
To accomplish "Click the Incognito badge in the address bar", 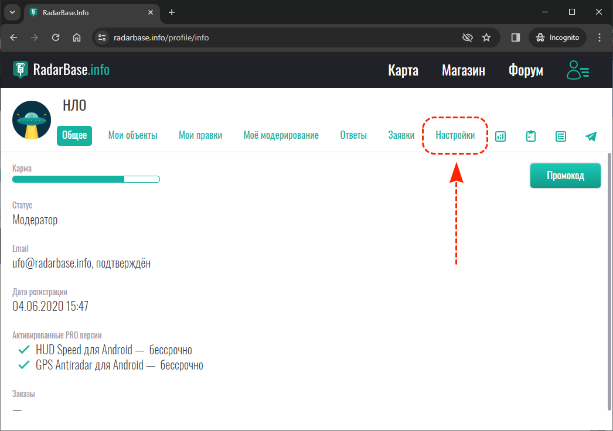I will click(x=557, y=37).
